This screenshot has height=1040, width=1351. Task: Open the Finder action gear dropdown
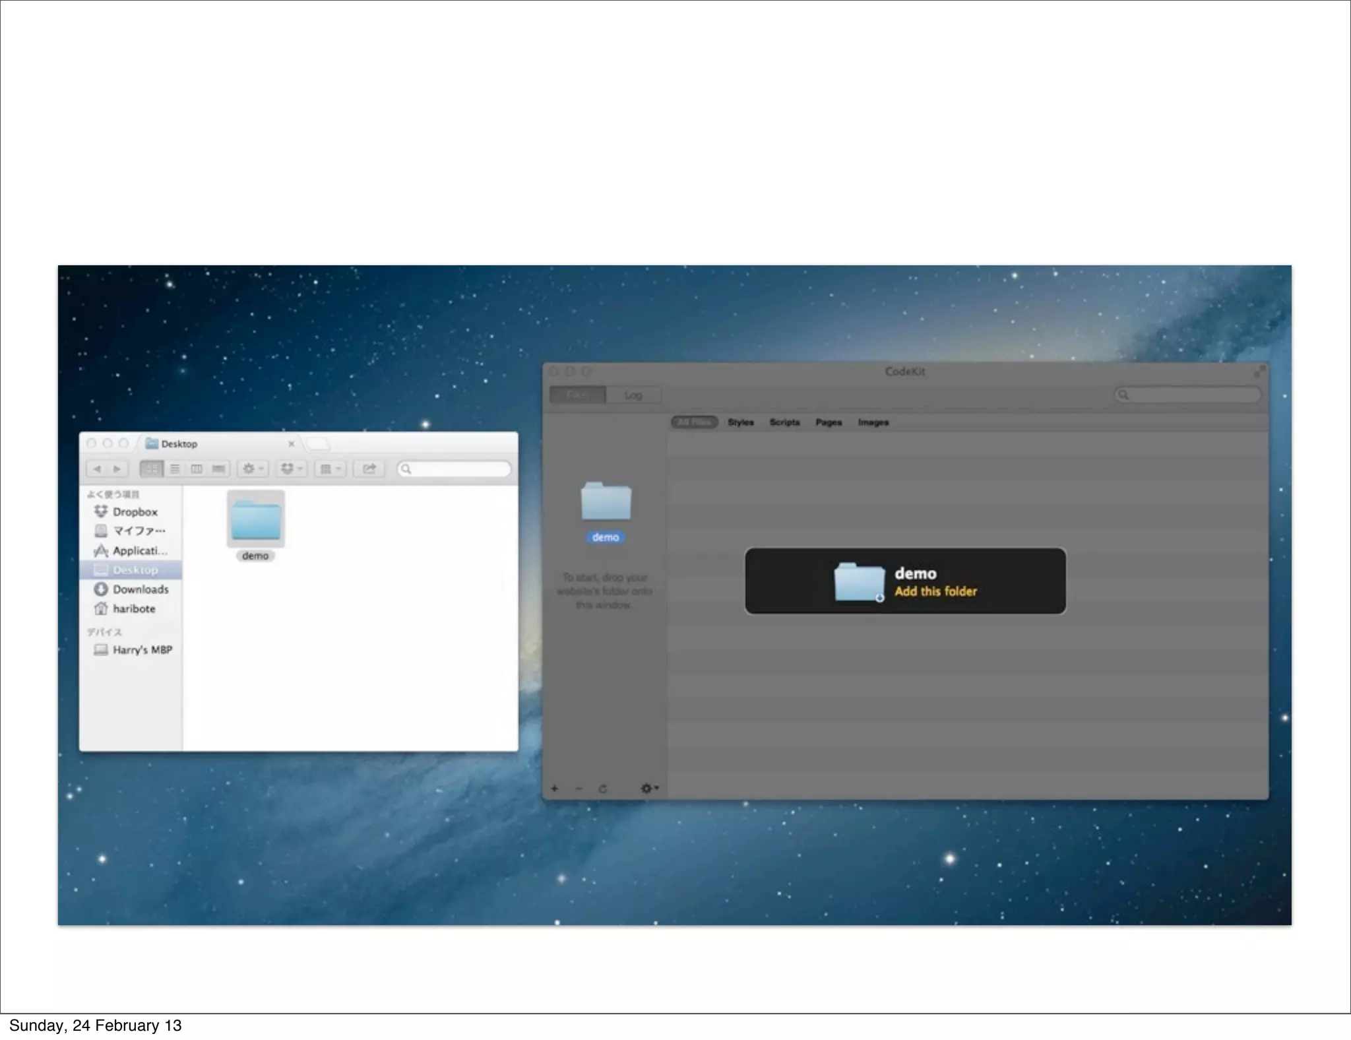[253, 469]
